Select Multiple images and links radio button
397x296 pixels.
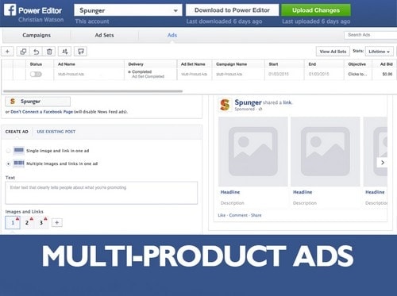[8, 163]
